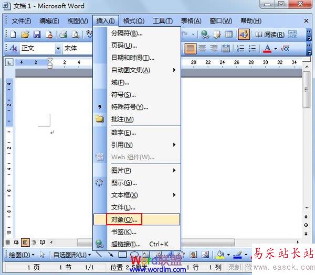Click the square root equation icon

[285, 49]
